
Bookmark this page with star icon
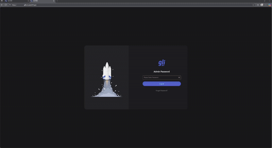coord(254,5)
